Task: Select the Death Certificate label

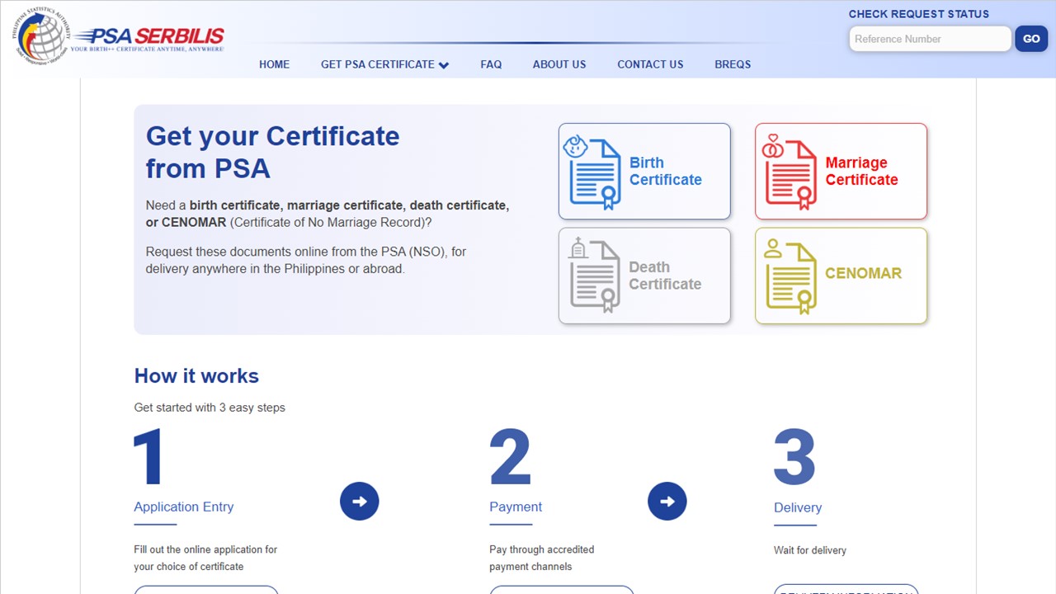Action: click(x=665, y=276)
